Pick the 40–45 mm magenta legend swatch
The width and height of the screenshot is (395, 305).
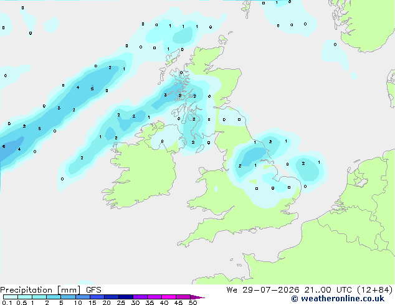click(x=169, y=297)
